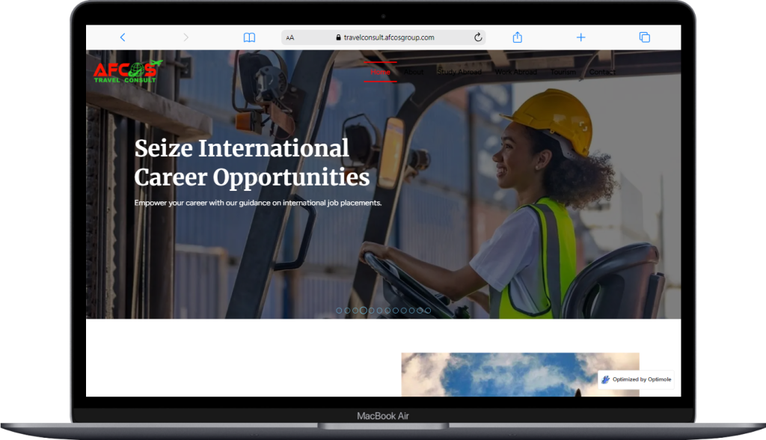Viewport: 766px width, 440px height.
Task: Select the last slider pagination dot
Action: (x=428, y=310)
